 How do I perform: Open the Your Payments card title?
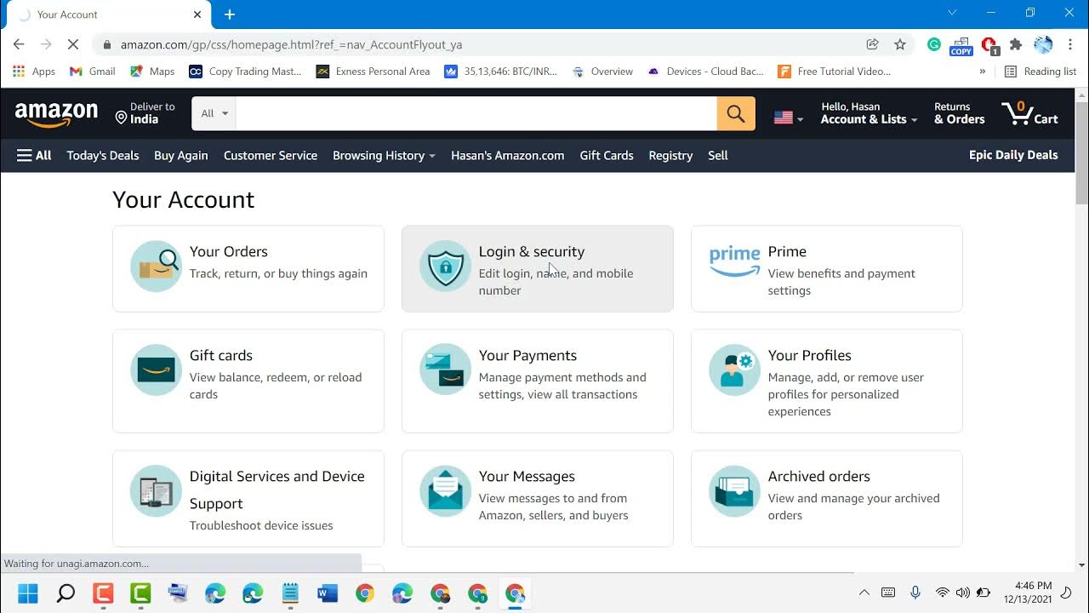point(527,355)
